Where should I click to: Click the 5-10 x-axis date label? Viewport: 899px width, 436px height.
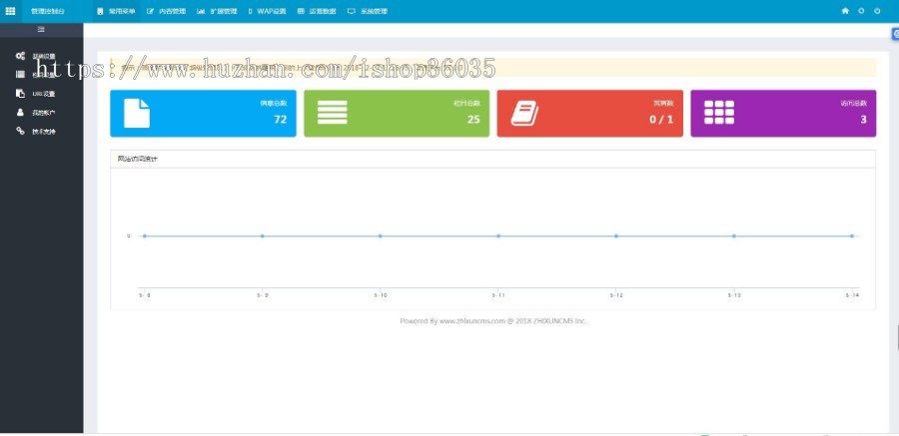(x=381, y=295)
